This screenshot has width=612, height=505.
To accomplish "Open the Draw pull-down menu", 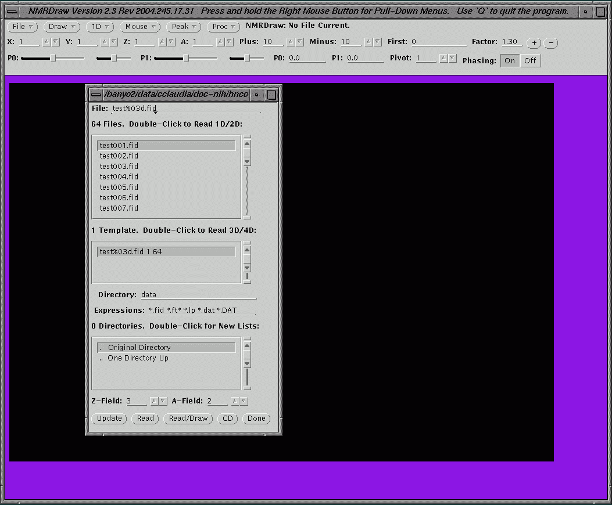I will coord(62,27).
